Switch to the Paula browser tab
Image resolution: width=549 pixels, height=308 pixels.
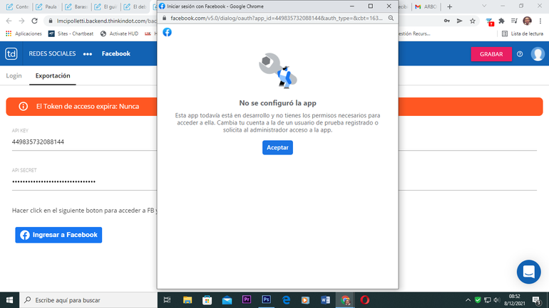click(46, 6)
